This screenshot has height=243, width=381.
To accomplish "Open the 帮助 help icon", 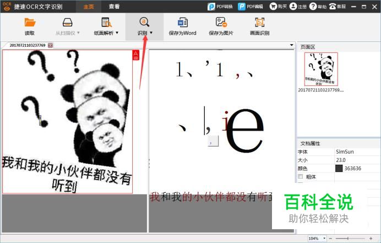I will [x=313, y=7].
